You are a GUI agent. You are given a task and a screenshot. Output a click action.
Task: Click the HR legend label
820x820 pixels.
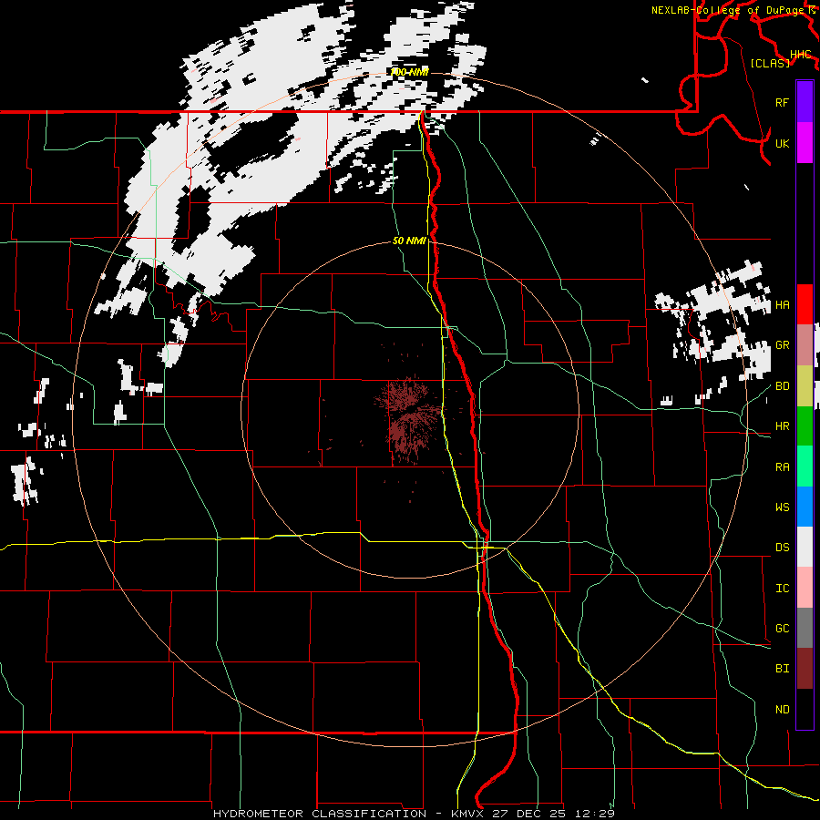point(783,426)
